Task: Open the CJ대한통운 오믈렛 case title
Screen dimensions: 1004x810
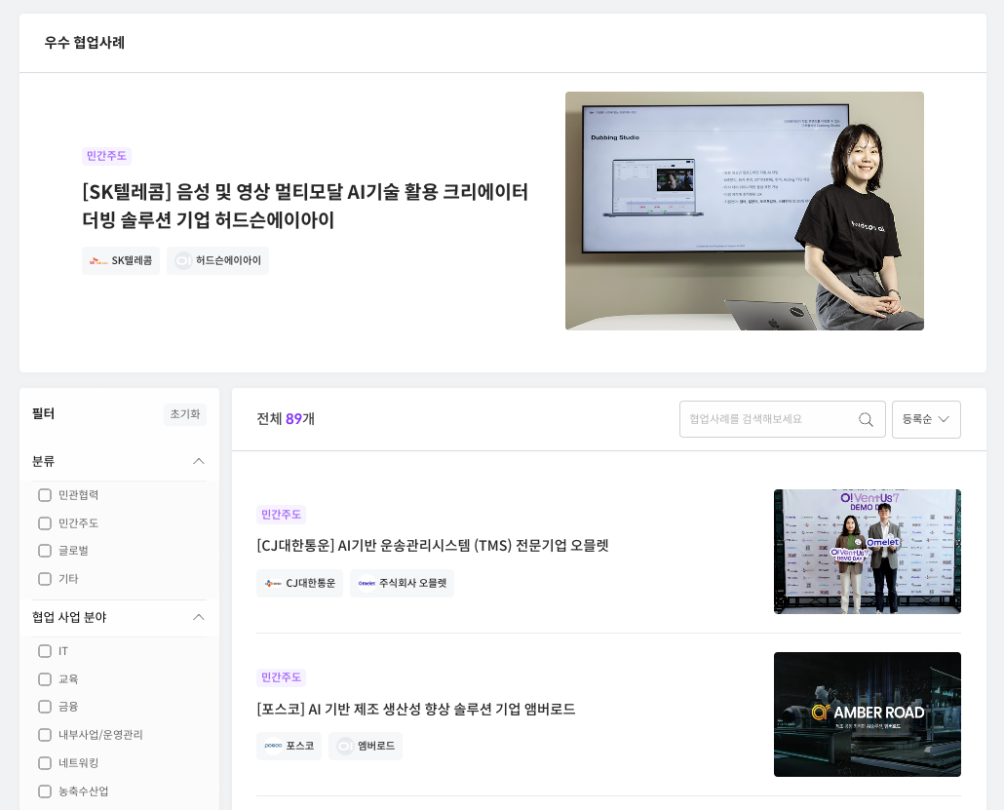Action: [x=432, y=546]
